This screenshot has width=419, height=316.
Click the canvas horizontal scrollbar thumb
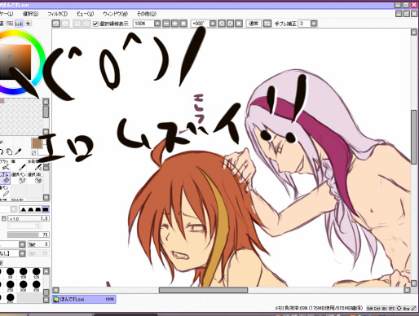[x=203, y=290]
